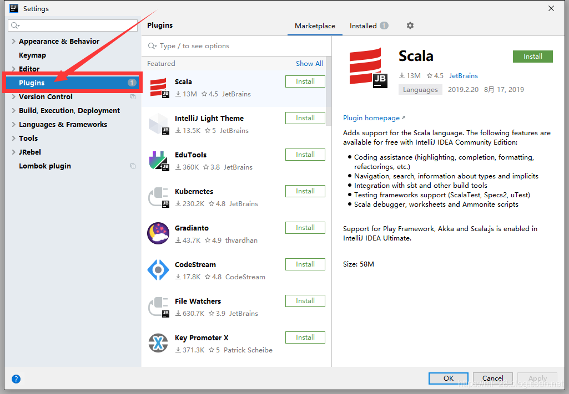
Task: Click the CodeStream plugin icon
Action: [158, 270]
